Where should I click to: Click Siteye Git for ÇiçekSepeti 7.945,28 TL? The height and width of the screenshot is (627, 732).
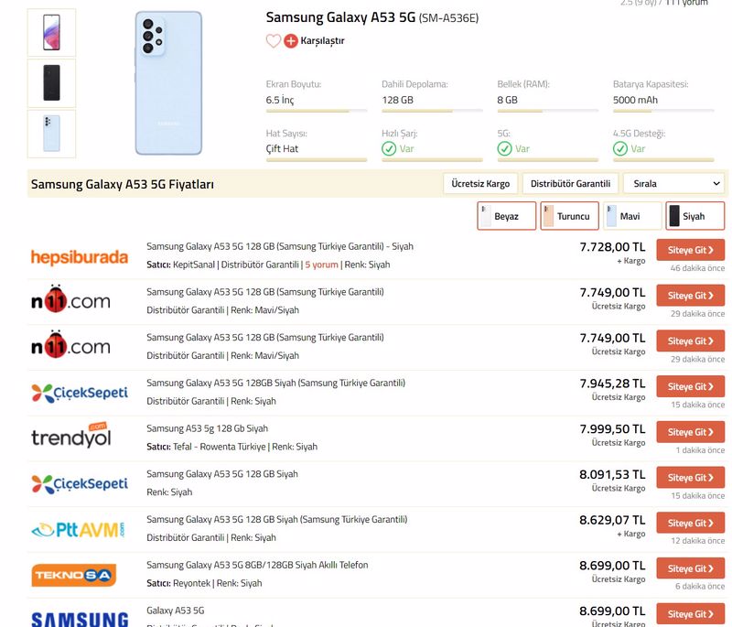(x=691, y=386)
